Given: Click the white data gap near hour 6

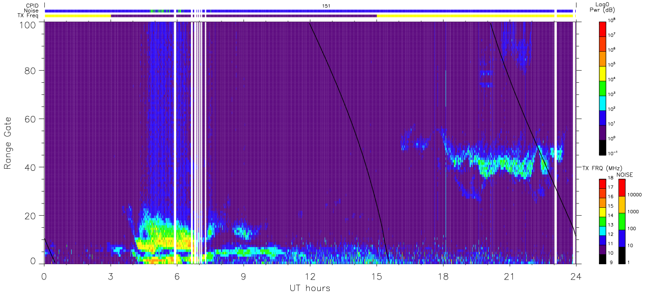Looking at the screenshot, I should point(175,142).
